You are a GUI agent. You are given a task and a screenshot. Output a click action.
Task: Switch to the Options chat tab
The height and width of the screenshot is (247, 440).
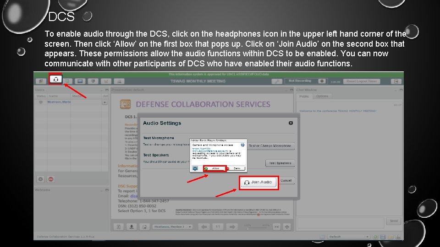pos(322,97)
